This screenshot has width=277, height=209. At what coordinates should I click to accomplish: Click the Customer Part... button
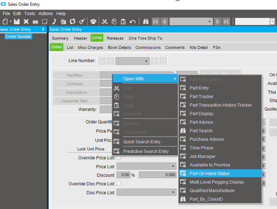76,101
